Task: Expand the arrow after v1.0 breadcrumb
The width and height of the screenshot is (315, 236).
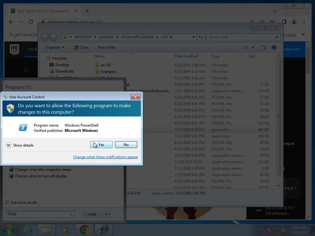Action: [171, 37]
